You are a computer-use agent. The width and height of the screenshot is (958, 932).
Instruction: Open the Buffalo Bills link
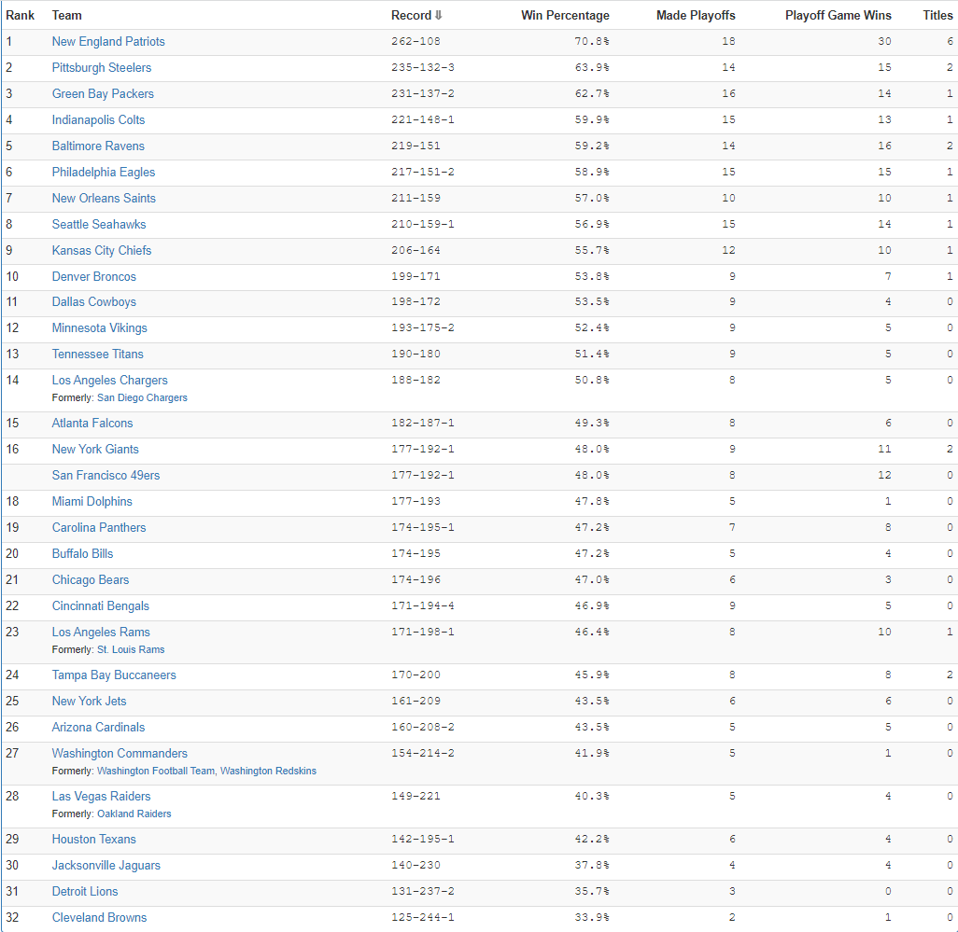pos(82,553)
